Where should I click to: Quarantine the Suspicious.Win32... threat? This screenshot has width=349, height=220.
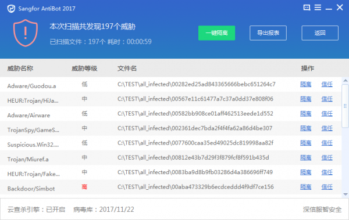coord(305,143)
